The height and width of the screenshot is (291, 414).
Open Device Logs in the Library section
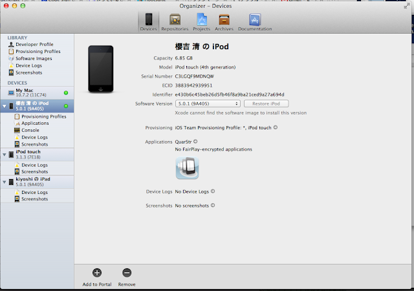[x=28, y=65]
